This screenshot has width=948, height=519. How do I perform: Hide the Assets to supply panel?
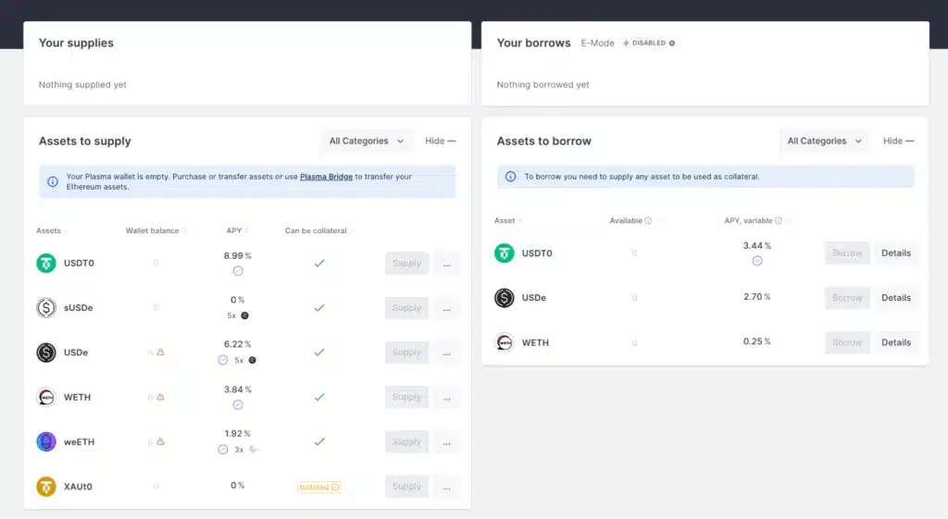pyautogui.click(x=440, y=142)
